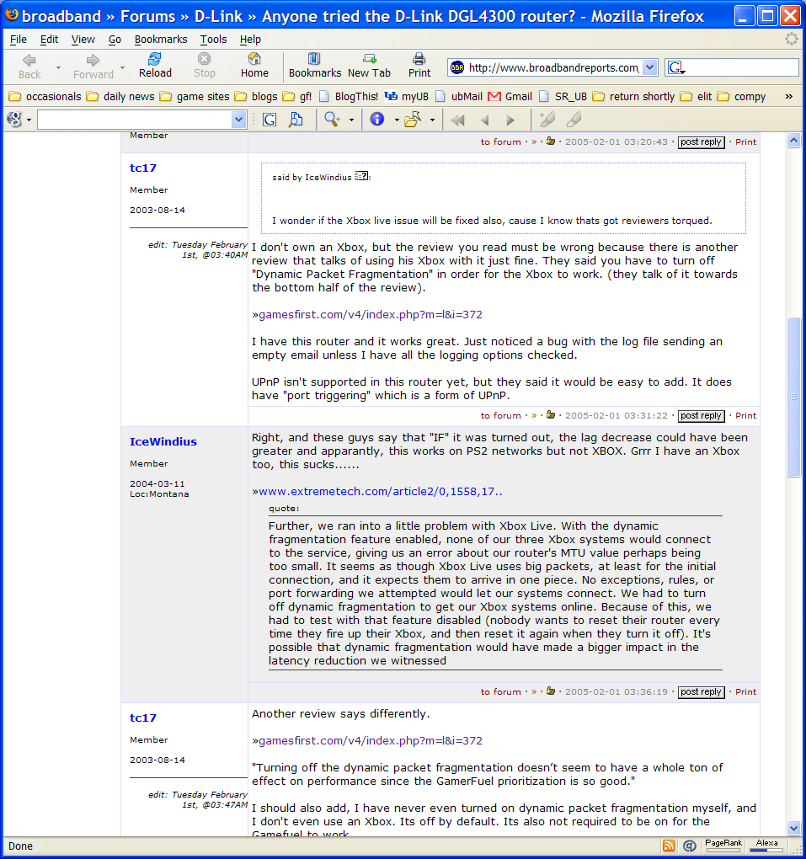This screenshot has height=859, width=806.
Task: Expand the URL address bar dropdown
Action: pyautogui.click(x=649, y=68)
